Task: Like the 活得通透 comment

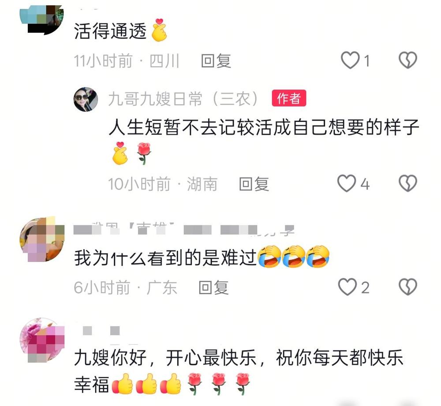Action: click(x=350, y=60)
